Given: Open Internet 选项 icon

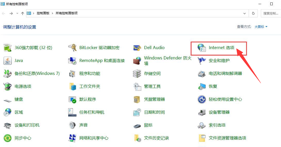Looking at the screenshot, I should (202, 48).
